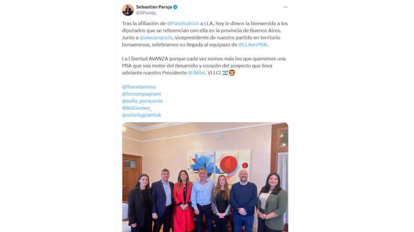Click the Argentina flag emoji

click(225, 73)
